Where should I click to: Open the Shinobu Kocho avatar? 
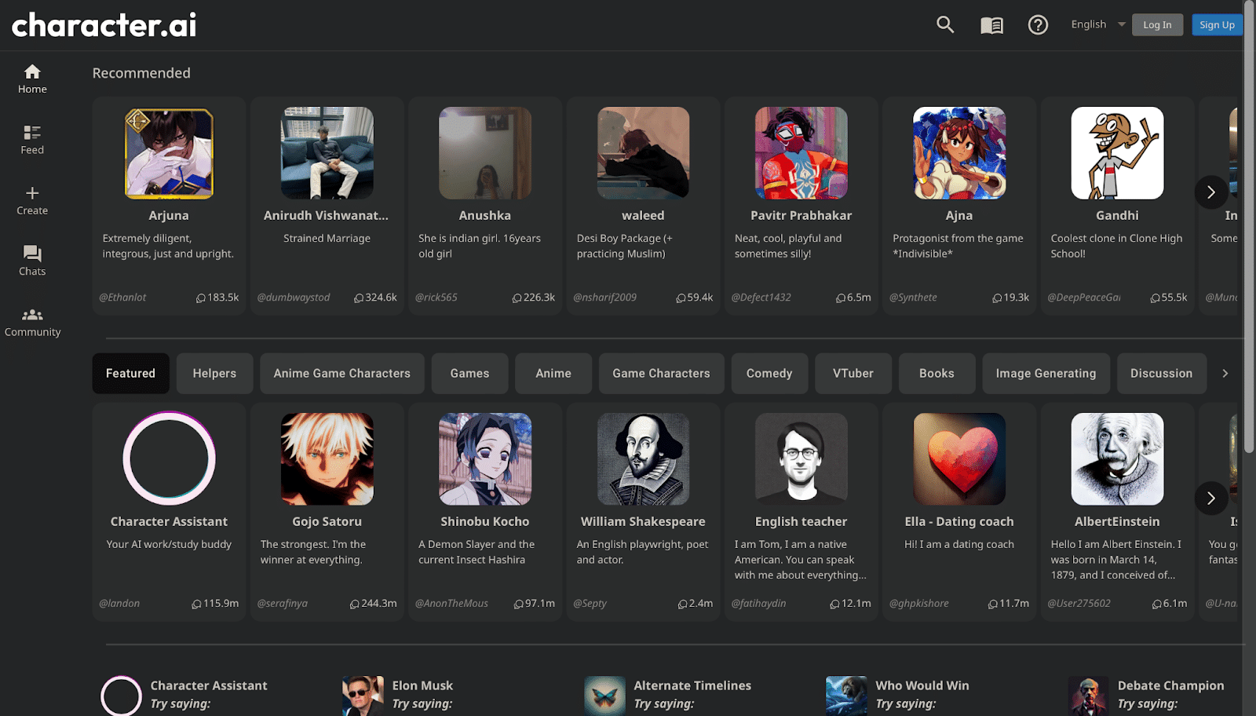tap(485, 459)
